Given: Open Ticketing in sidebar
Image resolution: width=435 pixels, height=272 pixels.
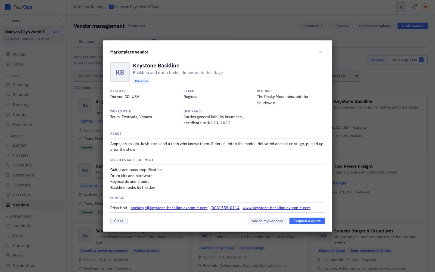Looking at the screenshot, I should click(33, 185).
